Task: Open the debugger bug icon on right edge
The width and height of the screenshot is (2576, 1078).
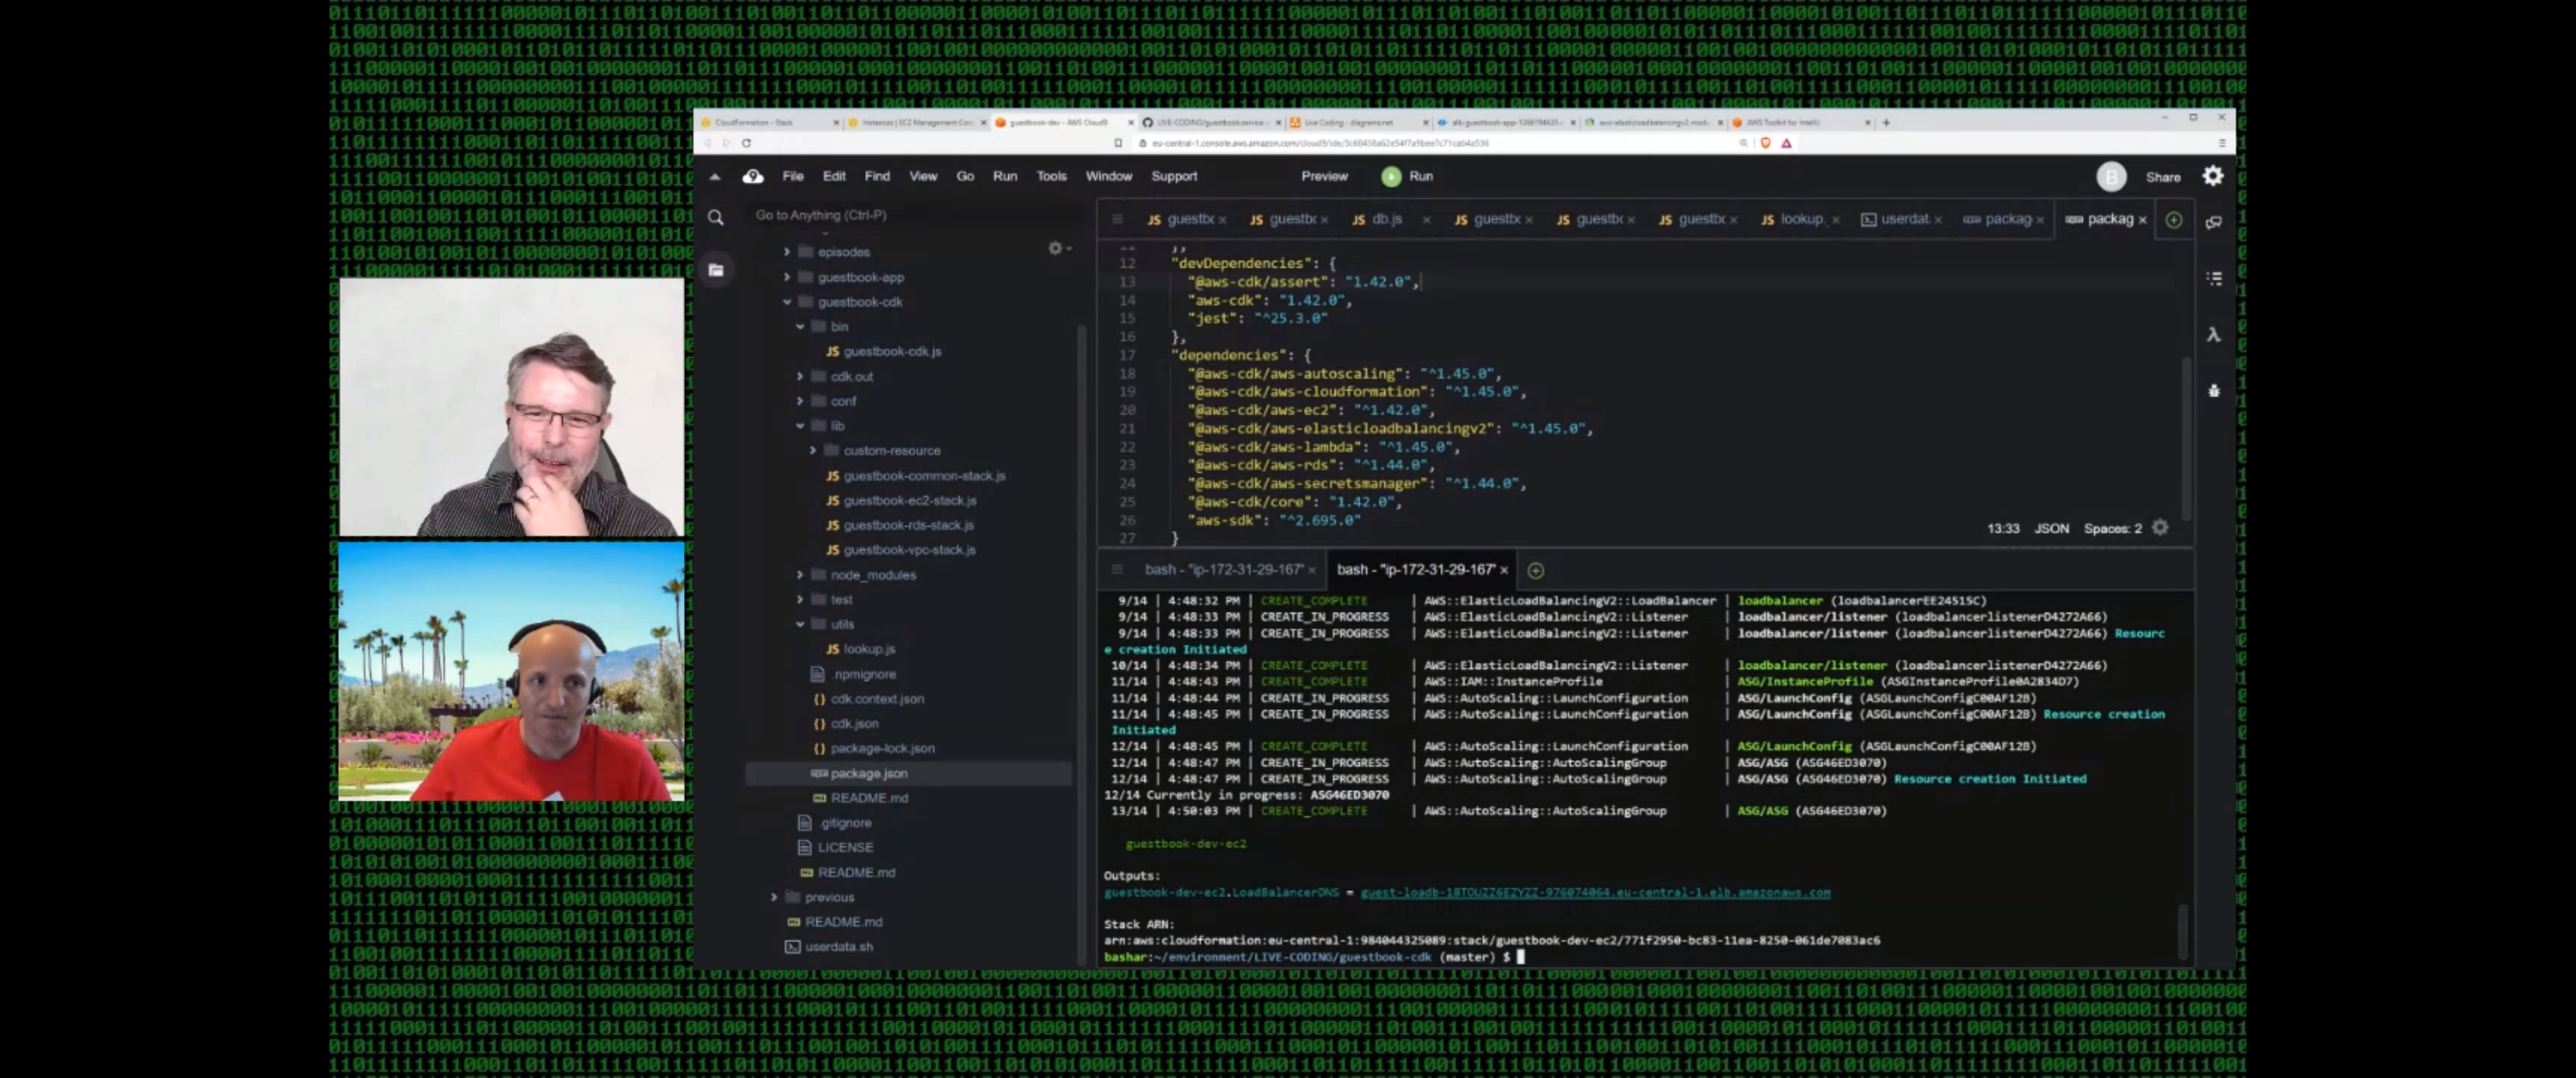Action: pos(2213,391)
